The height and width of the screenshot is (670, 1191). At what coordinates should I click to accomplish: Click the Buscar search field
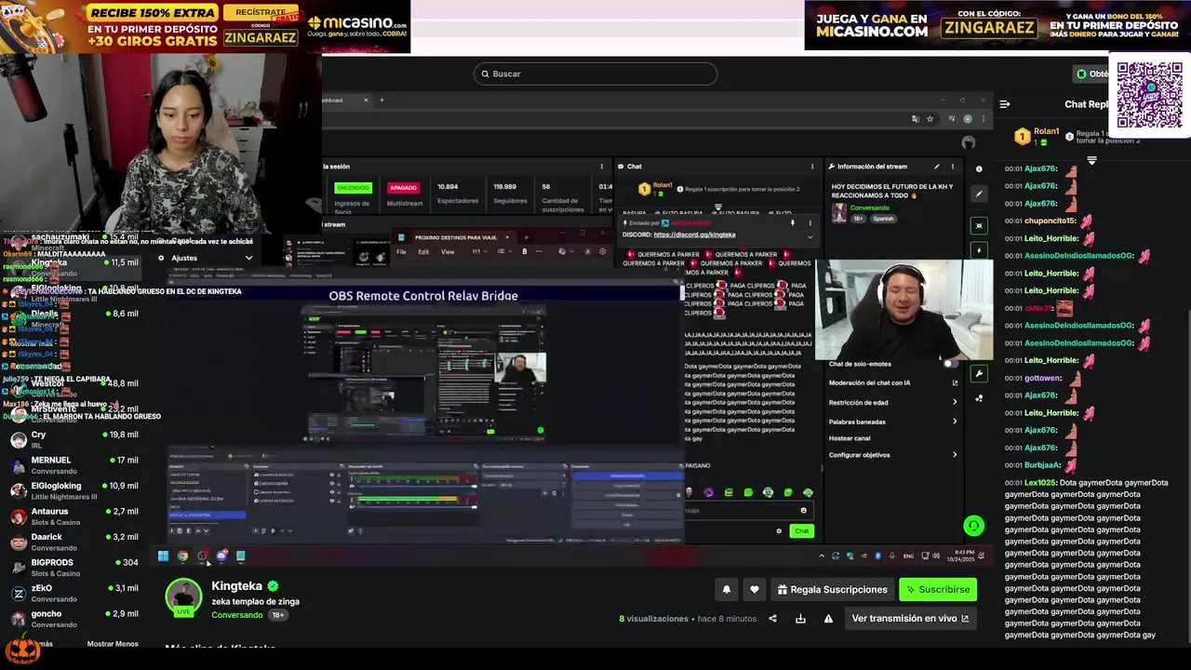(595, 74)
